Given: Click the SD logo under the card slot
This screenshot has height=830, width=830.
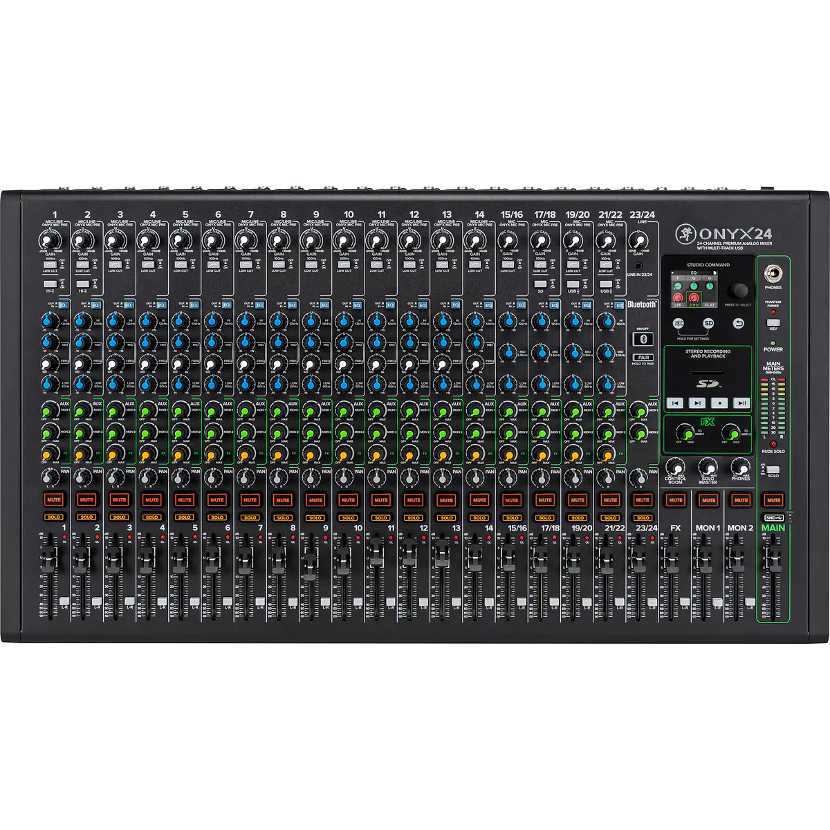Looking at the screenshot, I should 708,382.
